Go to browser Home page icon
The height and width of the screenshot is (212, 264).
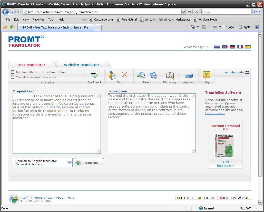[x=193, y=27]
